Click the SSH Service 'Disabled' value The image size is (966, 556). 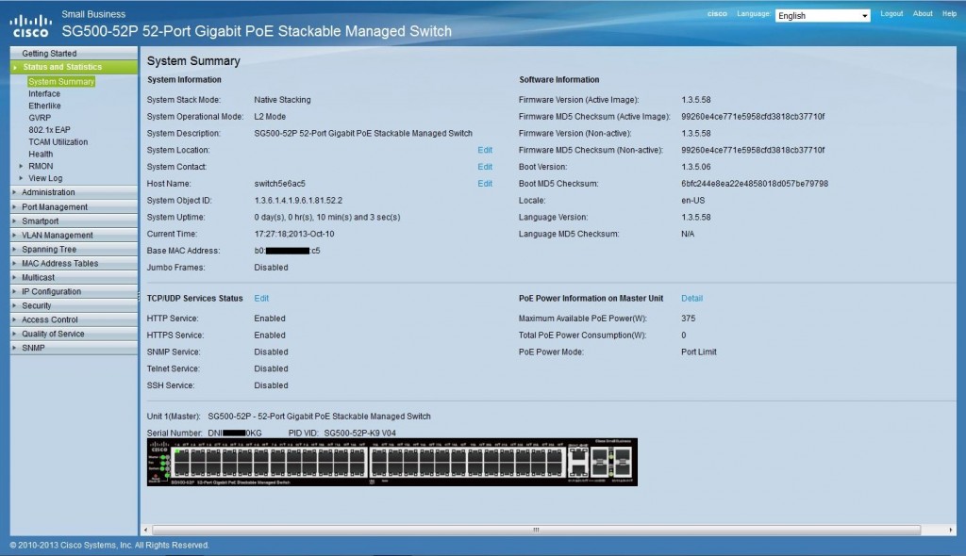271,385
